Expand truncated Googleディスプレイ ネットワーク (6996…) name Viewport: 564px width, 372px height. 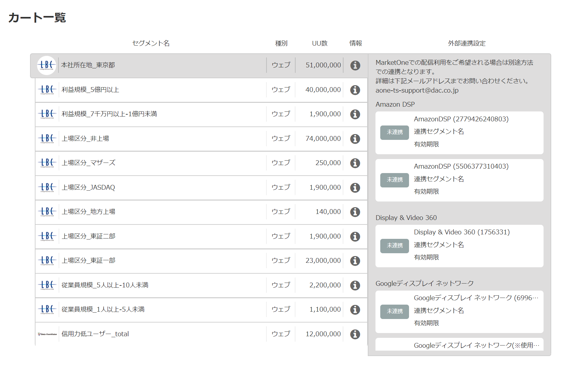pos(476,298)
